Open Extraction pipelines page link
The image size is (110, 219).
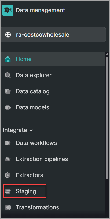53,159
